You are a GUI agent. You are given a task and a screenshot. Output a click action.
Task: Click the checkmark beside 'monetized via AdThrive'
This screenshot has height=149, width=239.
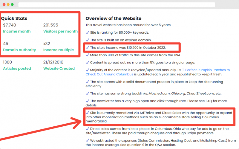pyautogui.click(x=87, y=113)
